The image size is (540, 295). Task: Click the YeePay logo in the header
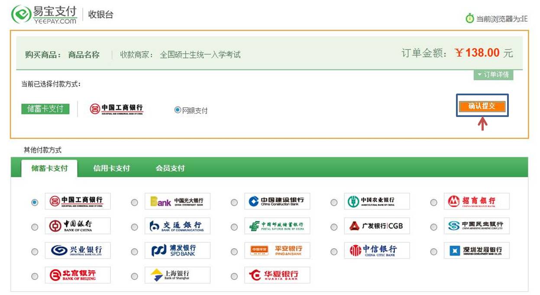(44, 14)
